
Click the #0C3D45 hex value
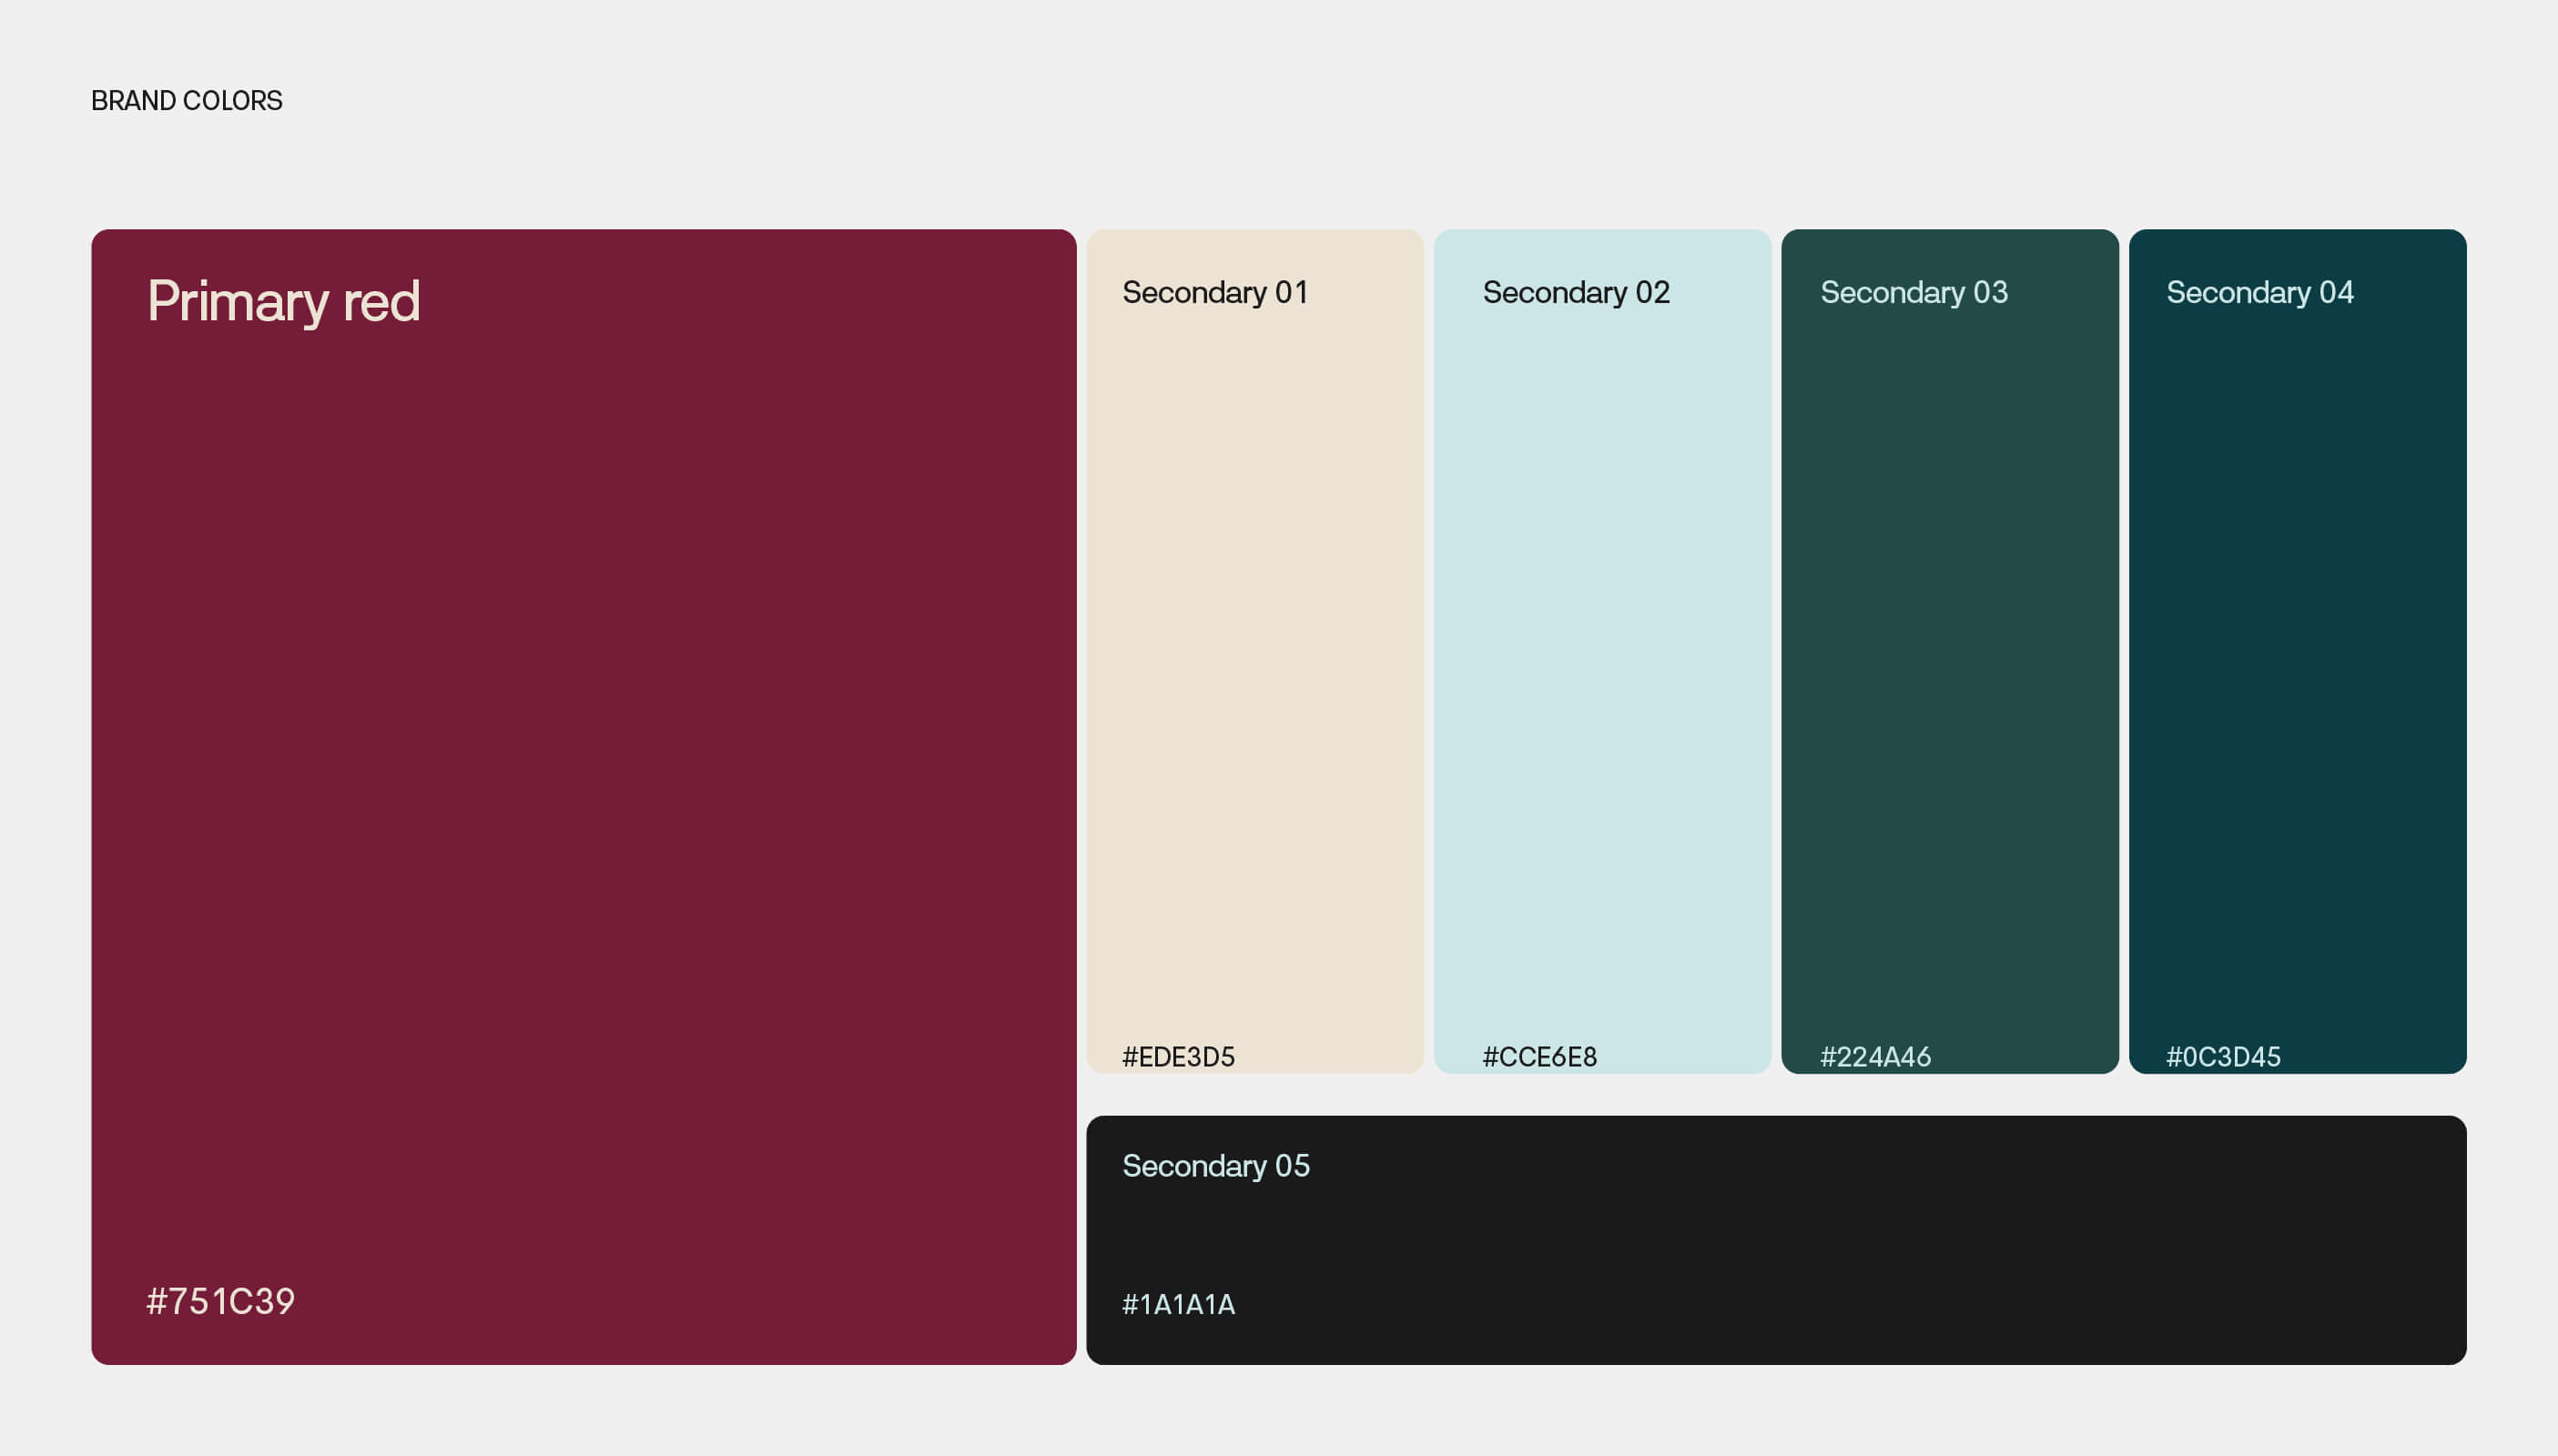coord(2224,1057)
